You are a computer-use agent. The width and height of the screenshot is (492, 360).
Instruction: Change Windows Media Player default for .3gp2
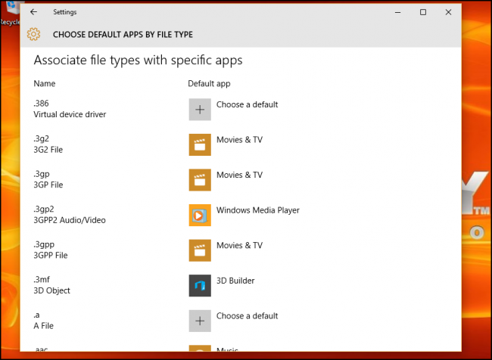coord(258,210)
